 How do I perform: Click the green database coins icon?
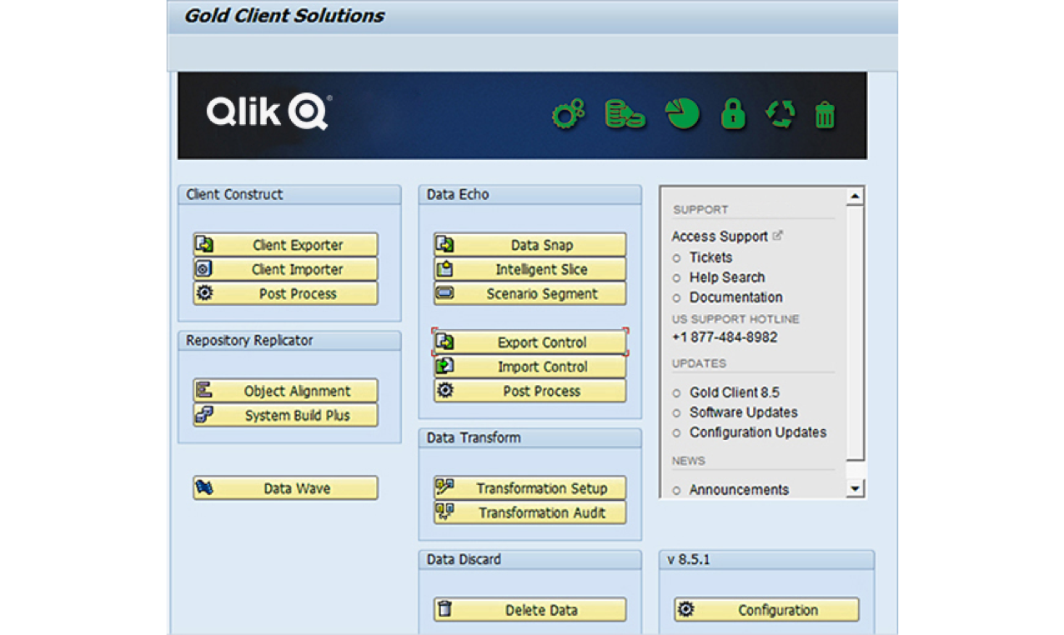point(625,114)
